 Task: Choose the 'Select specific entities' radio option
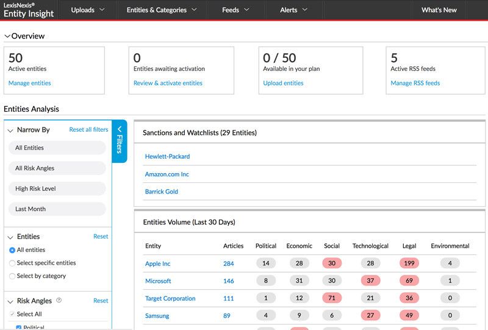pyautogui.click(x=12, y=263)
